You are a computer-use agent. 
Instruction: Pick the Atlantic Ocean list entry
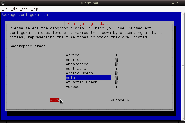tap(81, 82)
